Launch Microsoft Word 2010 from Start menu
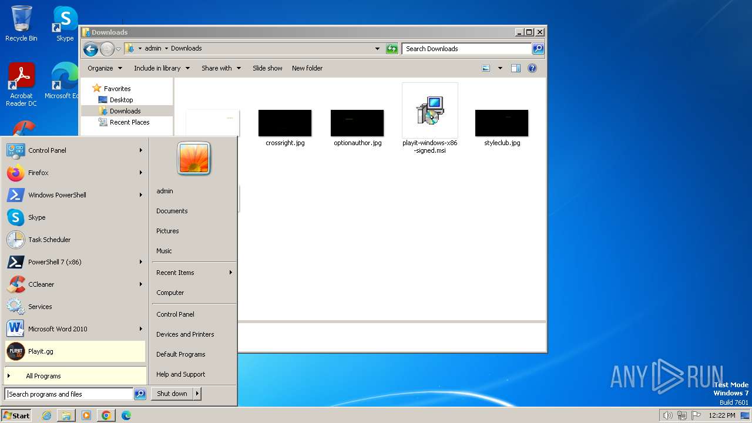Screen dimensions: 752x423 coord(75,329)
